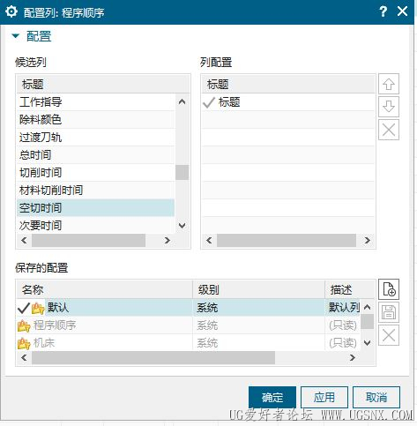The image size is (417, 426).
Task: Toggle the checkmark on the 默认 configuration row
Action: 24,308
